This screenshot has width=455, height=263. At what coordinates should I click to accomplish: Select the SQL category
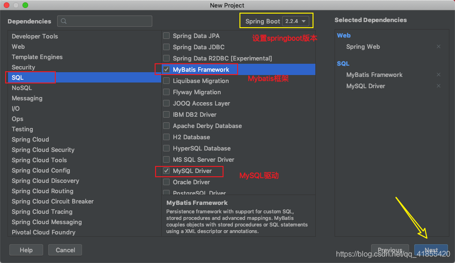click(84, 77)
